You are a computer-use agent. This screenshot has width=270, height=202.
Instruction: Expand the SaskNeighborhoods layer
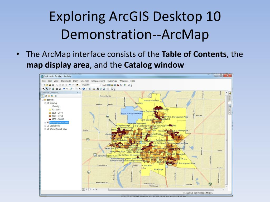45,123
